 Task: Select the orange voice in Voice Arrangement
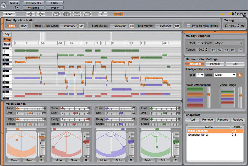tap(195, 95)
